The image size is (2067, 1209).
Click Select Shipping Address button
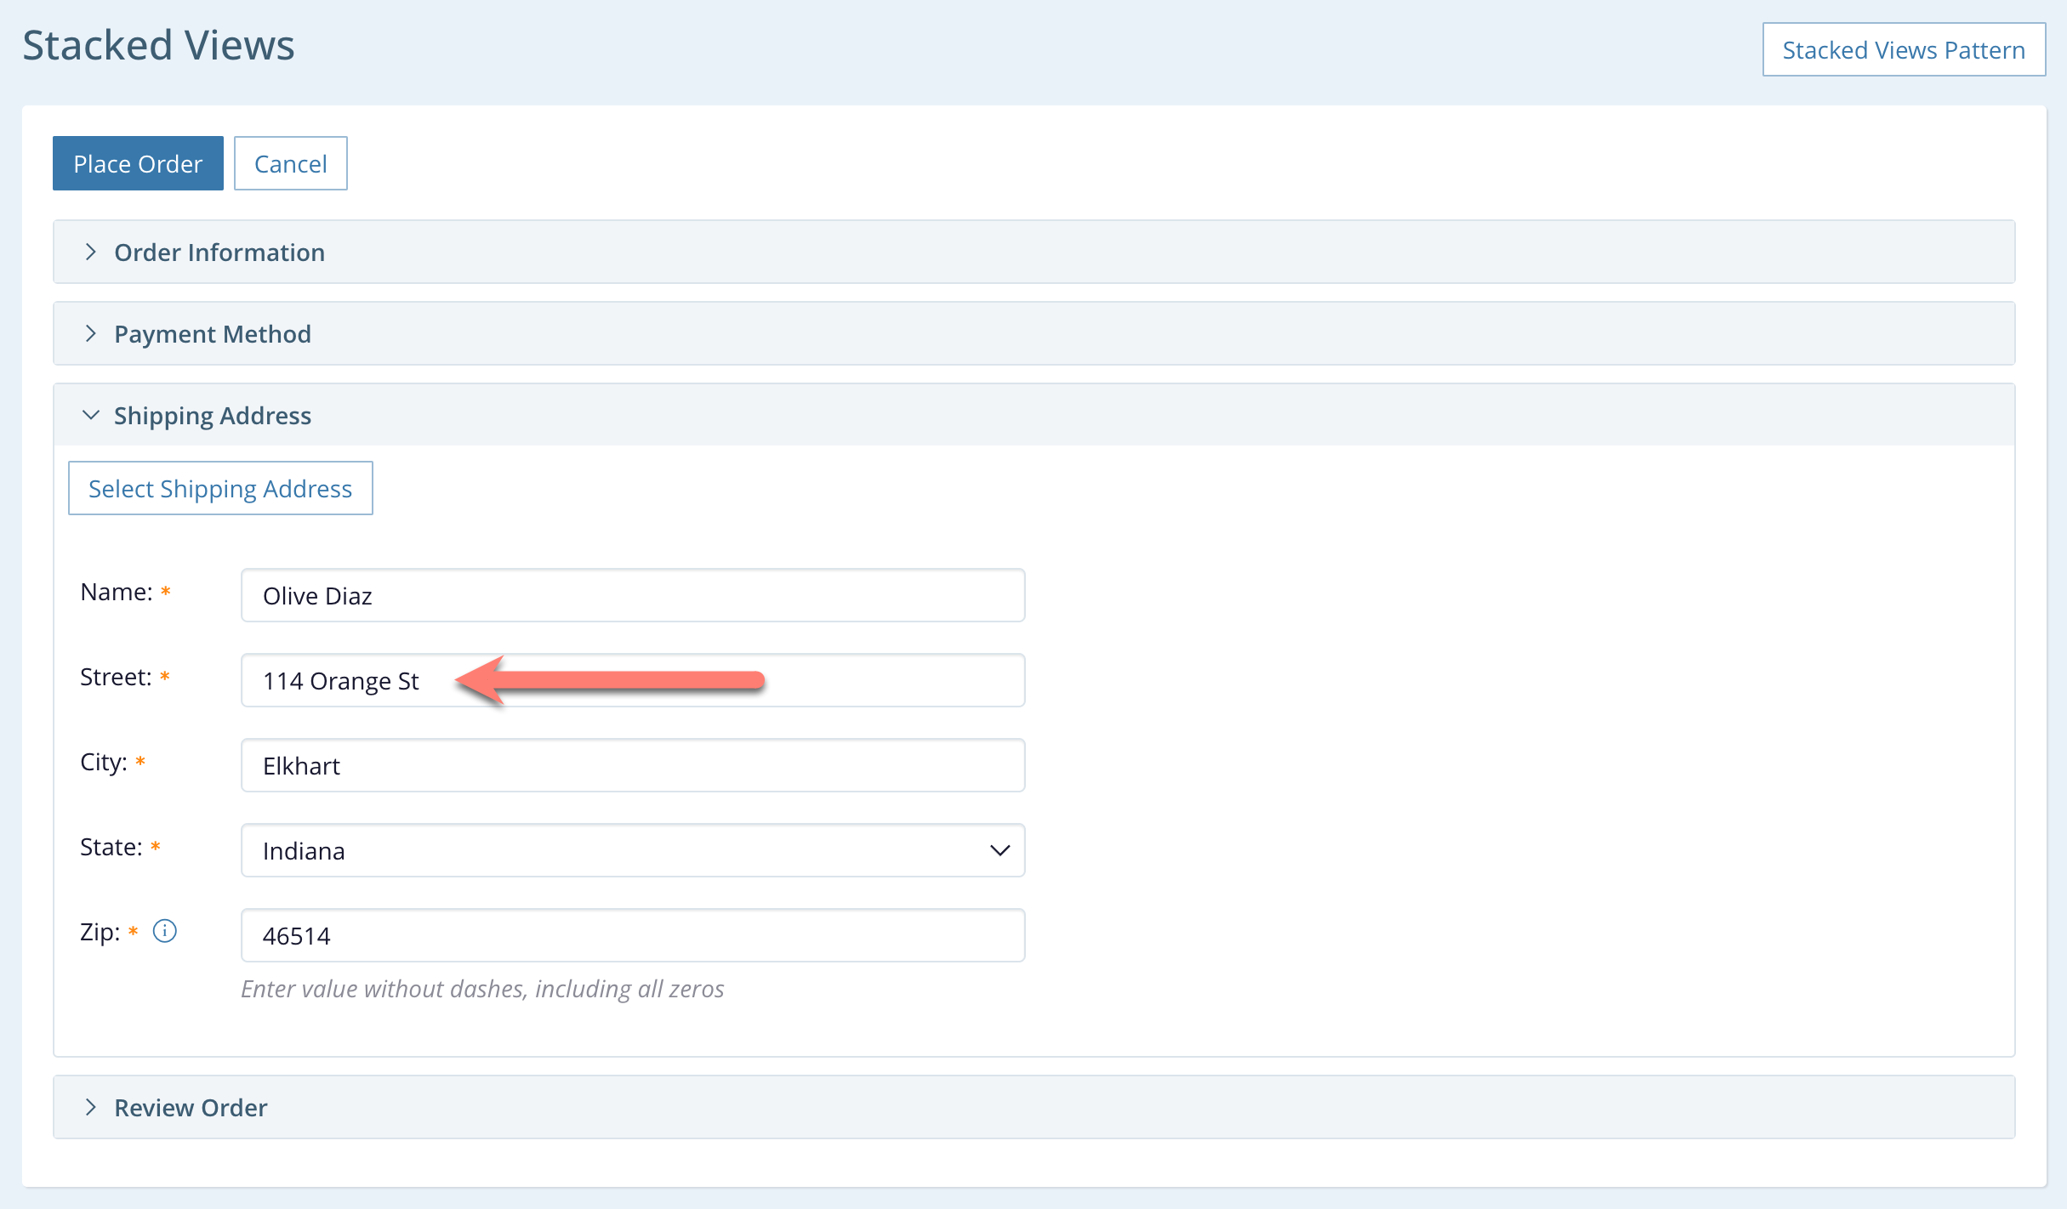point(220,489)
